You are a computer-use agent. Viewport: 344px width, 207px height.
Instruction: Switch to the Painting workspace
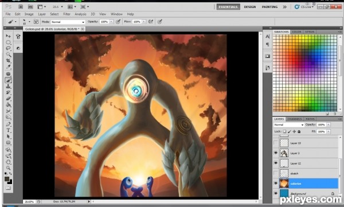tap(269, 7)
